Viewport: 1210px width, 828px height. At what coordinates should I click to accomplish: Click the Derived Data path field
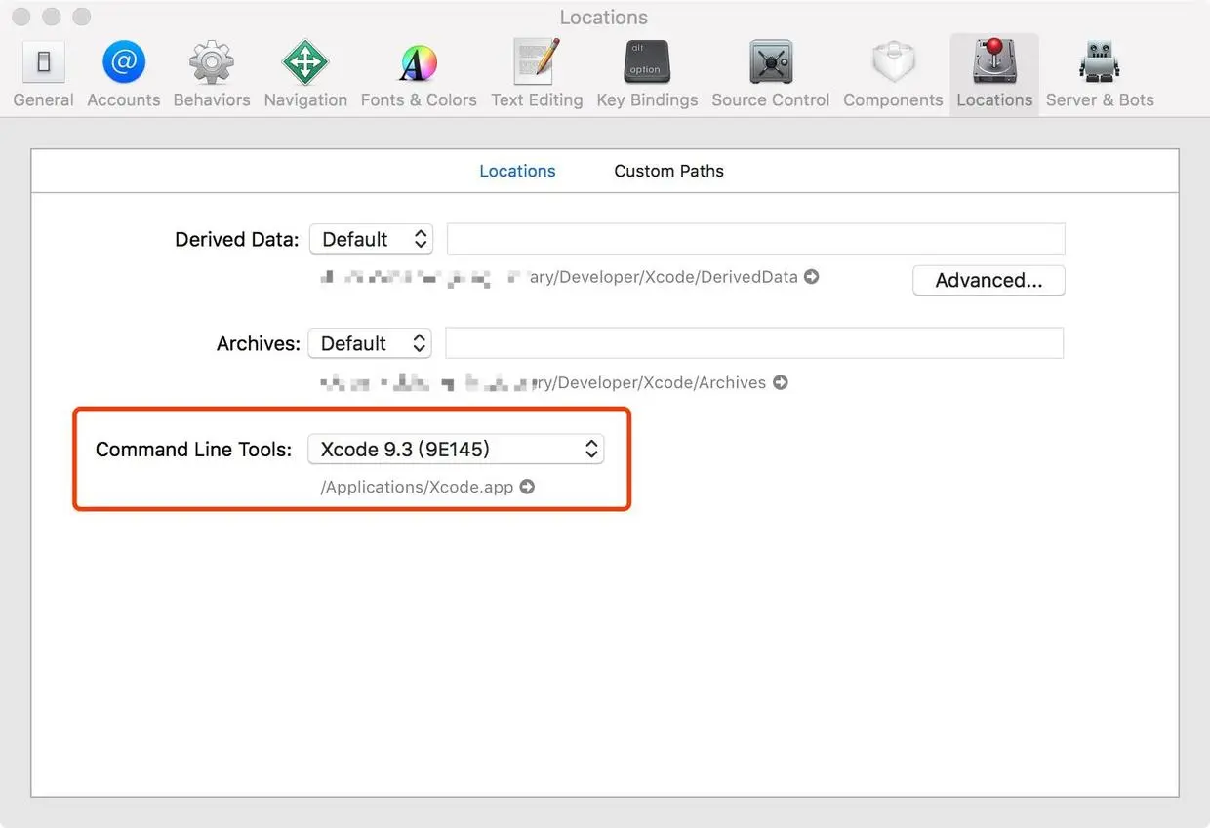[x=755, y=239]
